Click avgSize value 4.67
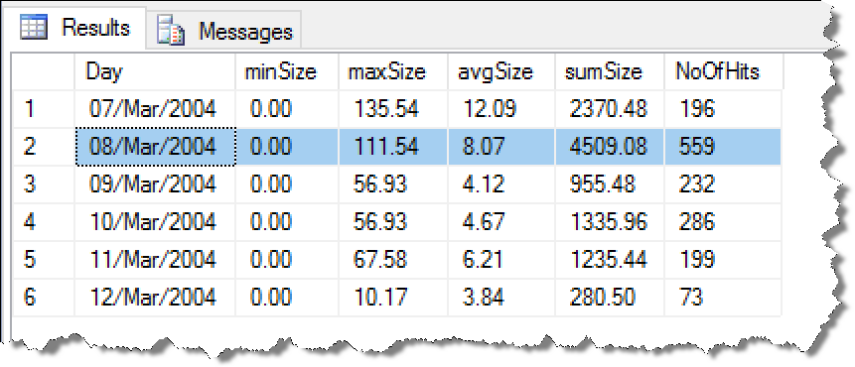This screenshot has width=855, height=367. (501, 221)
